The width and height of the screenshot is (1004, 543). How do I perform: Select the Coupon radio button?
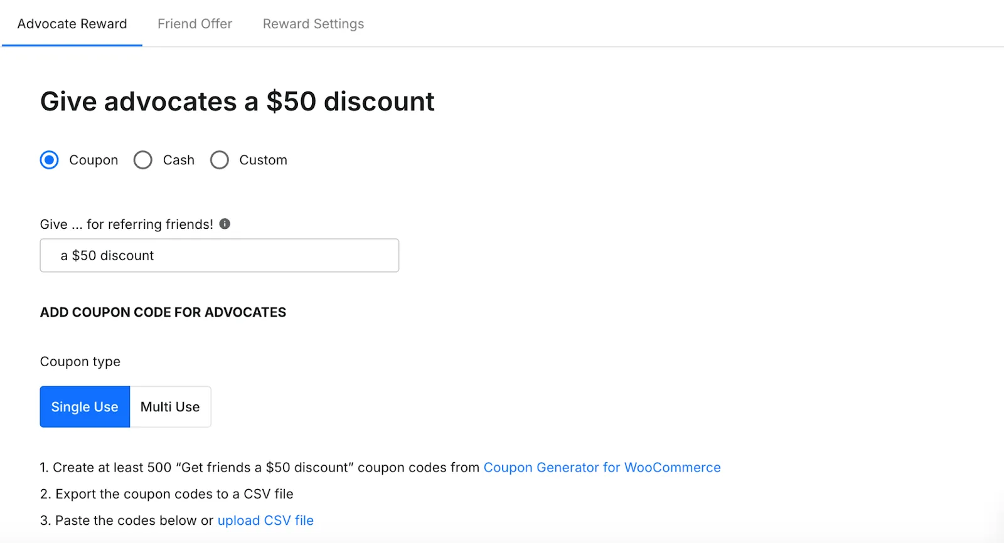50,160
